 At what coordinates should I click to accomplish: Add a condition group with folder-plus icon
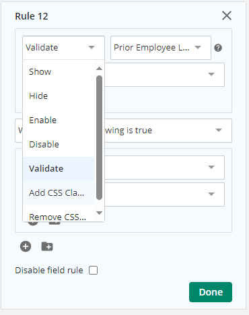(47, 246)
